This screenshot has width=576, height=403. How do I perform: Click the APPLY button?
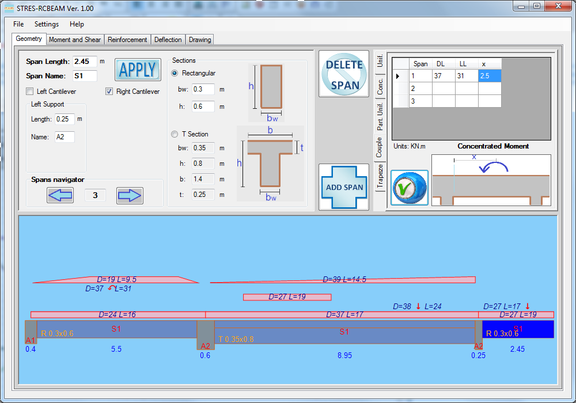[x=138, y=69]
